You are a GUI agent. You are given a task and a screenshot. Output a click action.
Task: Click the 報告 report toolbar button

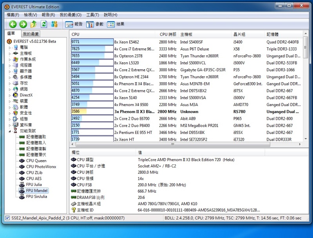[74, 24]
